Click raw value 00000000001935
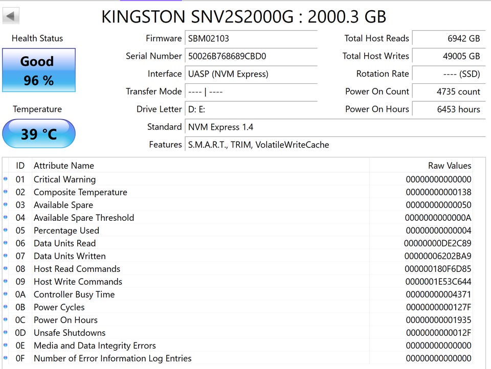491x369 pixels. coord(438,320)
